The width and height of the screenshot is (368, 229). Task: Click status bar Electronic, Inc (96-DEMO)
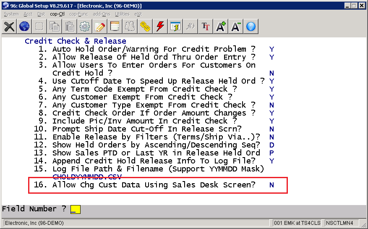[x=136, y=223]
